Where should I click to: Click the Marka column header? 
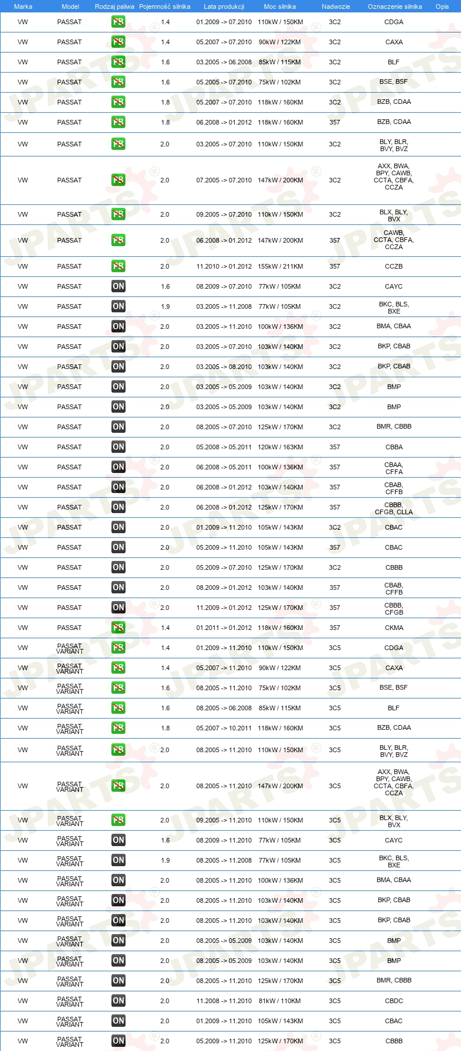coord(23,6)
